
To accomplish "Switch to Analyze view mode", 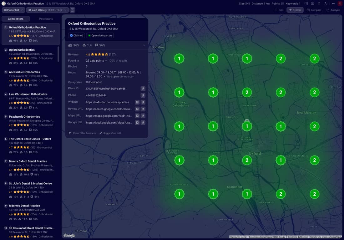I will [333, 10].
